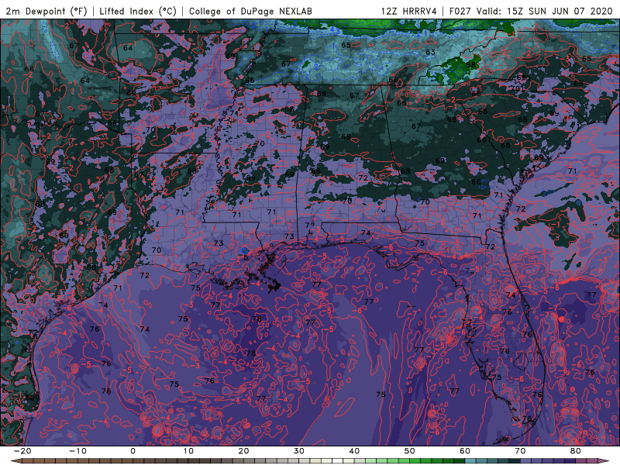This screenshot has width=620, height=465.
Task: Click the "63" dewpoint value on the map
Action: tap(431, 52)
